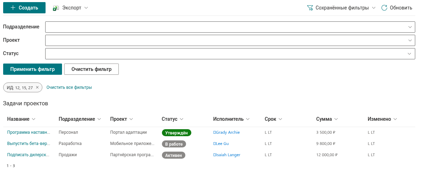Open the Проект column header menu
Viewport: 424px width, 172px height.
pyautogui.click(x=122, y=119)
